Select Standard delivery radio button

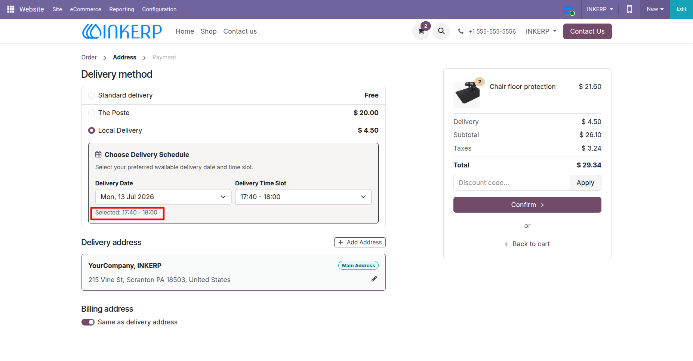tap(92, 95)
